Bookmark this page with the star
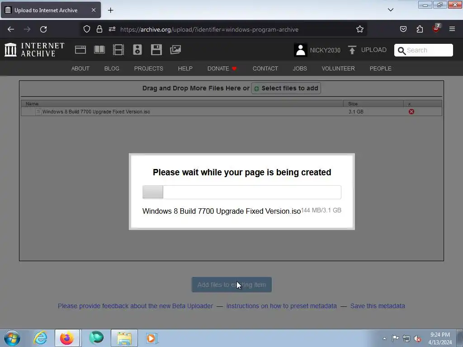This screenshot has width=463, height=347. pyautogui.click(x=359, y=29)
